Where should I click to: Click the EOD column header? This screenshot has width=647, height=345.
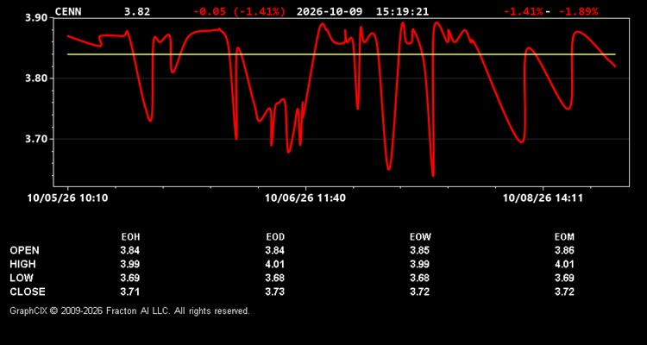(275, 237)
